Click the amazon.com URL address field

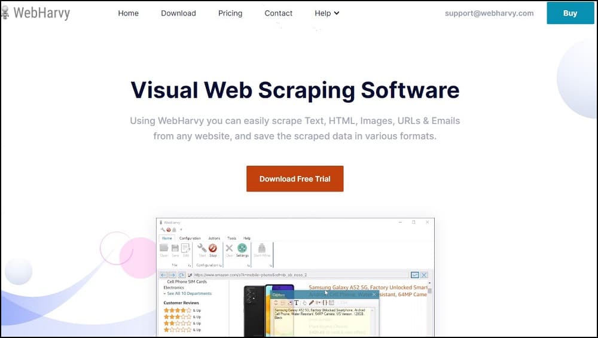pyautogui.click(x=301, y=275)
